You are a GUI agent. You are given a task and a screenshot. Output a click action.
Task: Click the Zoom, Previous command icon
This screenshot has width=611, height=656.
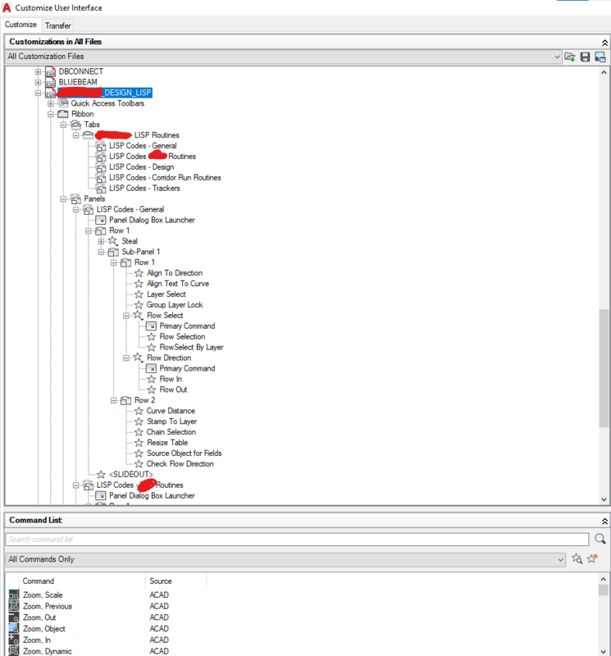(14, 606)
